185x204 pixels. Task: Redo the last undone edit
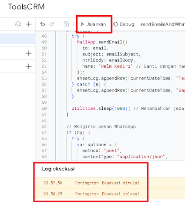click(52, 24)
